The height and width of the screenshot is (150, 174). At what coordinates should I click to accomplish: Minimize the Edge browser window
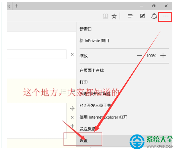[x=142, y=6]
